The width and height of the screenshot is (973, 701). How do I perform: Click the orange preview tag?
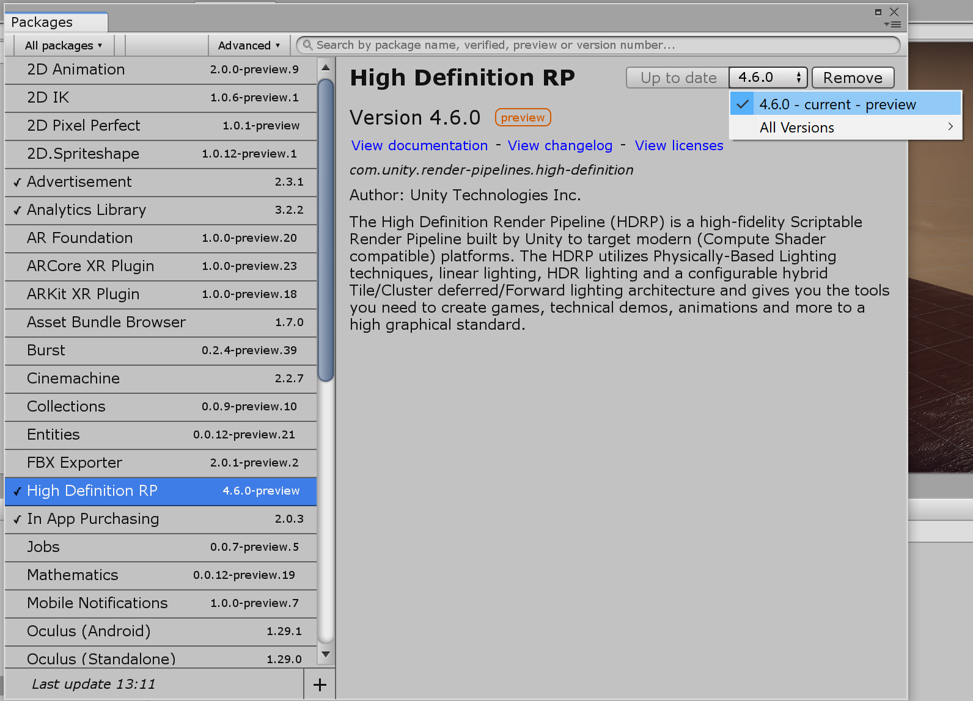click(x=523, y=117)
